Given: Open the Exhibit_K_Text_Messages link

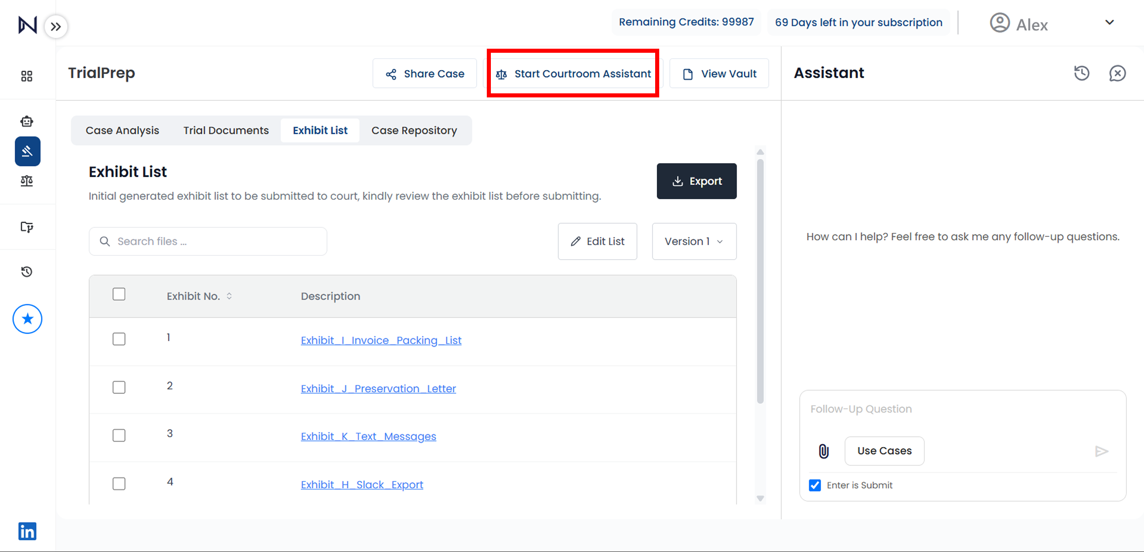Looking at the screenshot, I should click(368, 436).
